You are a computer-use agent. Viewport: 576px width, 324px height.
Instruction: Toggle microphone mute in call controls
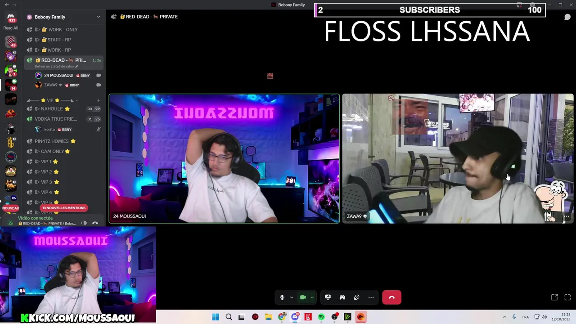[x=282, y=297]
